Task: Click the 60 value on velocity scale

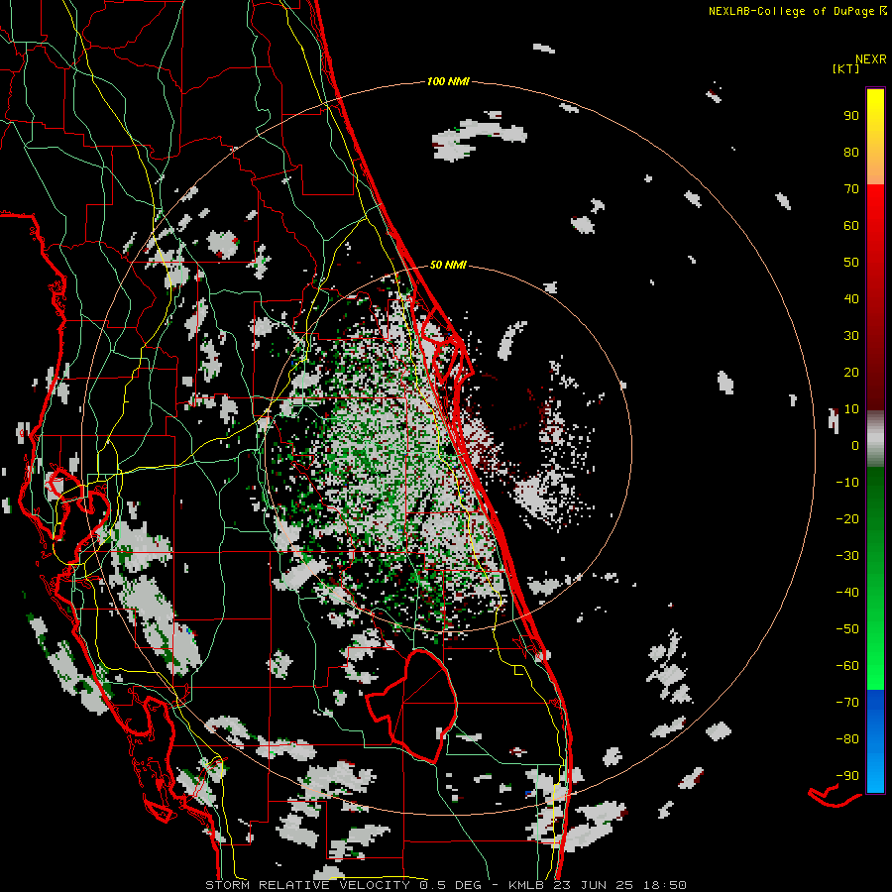Action: coord(851,225)
